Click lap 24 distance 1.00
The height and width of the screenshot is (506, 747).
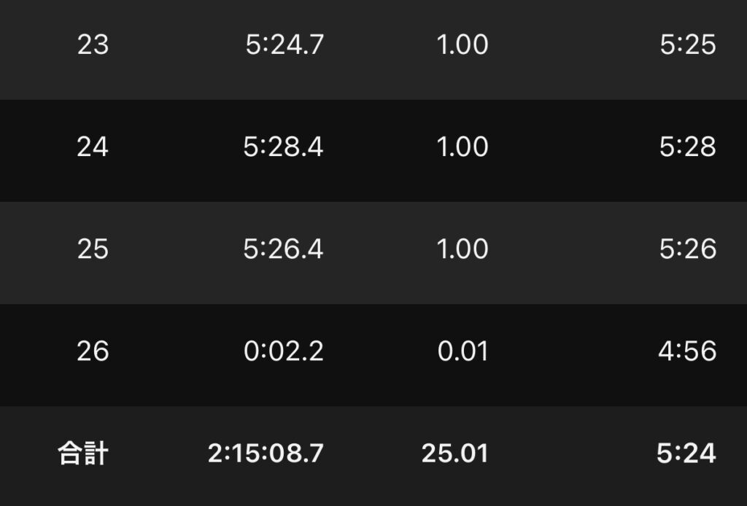462,147
